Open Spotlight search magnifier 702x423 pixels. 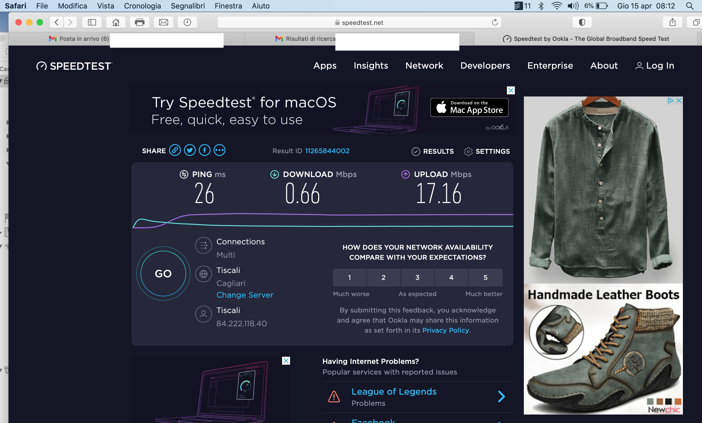(x=690, y=6)
